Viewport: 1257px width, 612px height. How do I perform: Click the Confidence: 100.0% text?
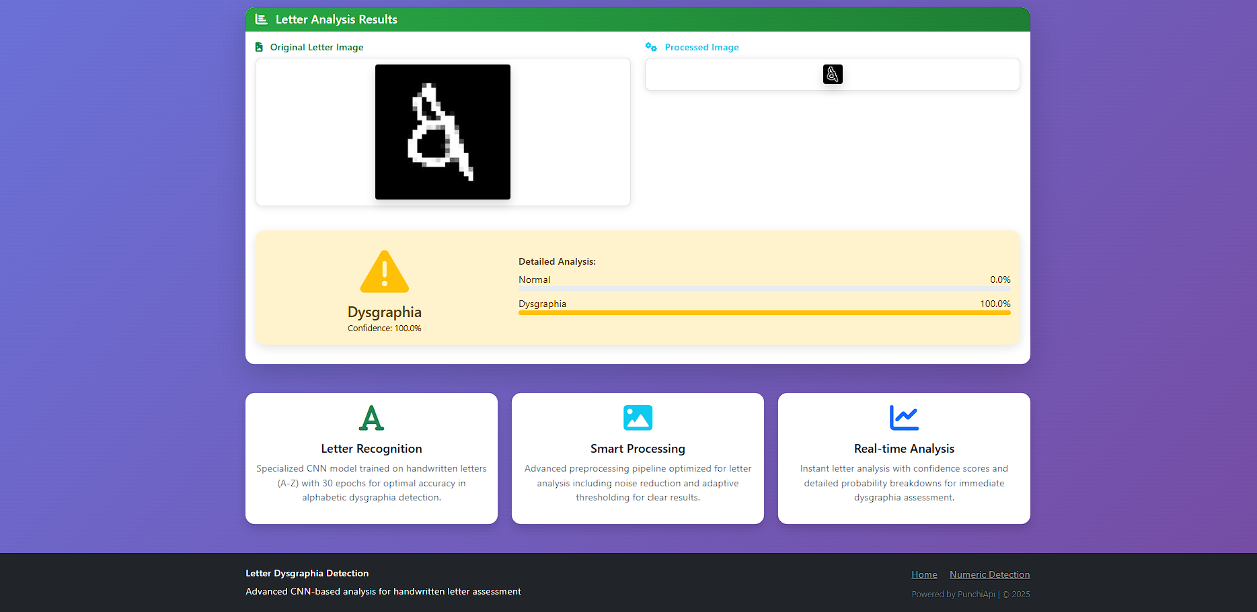(384, 329)
